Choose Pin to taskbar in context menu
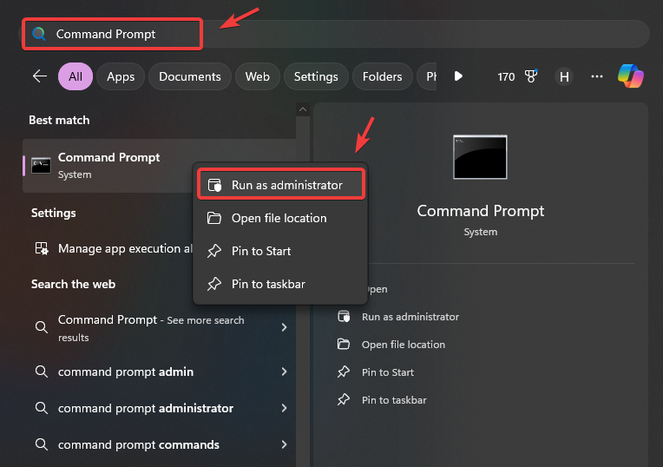 point(268,284)
